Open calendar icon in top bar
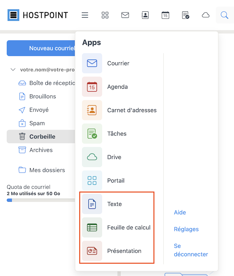The width and height of the screenshot is (234, 276). click(165, 15)
